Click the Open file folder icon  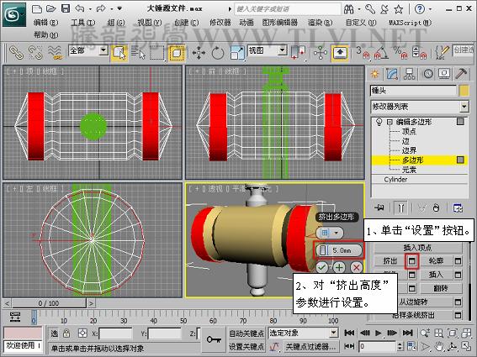tap(50, 8)
